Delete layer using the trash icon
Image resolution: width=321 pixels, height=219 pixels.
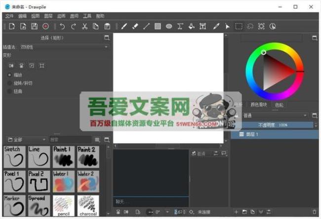click(x=315, y=212)
